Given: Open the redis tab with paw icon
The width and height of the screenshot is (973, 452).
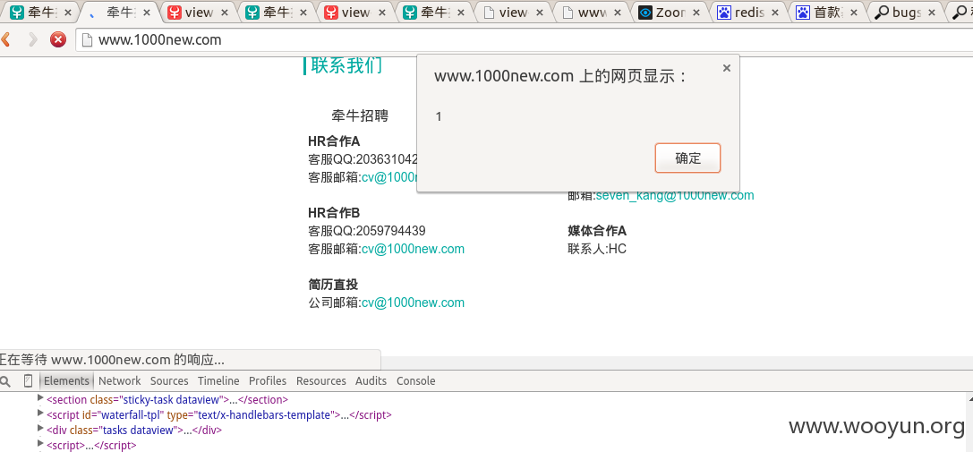Looking at the screenshot, I should 749,12.
